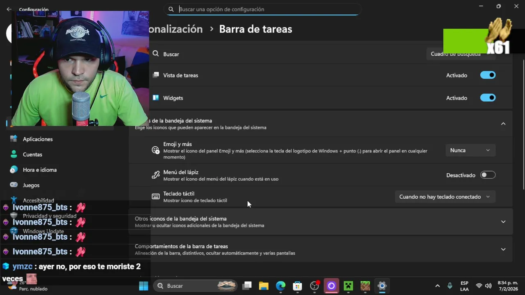The height and width of the screenshot is (295, 525).
Task: Select Privacidad y seguridad in the sidebar
Action: point(49,216)
